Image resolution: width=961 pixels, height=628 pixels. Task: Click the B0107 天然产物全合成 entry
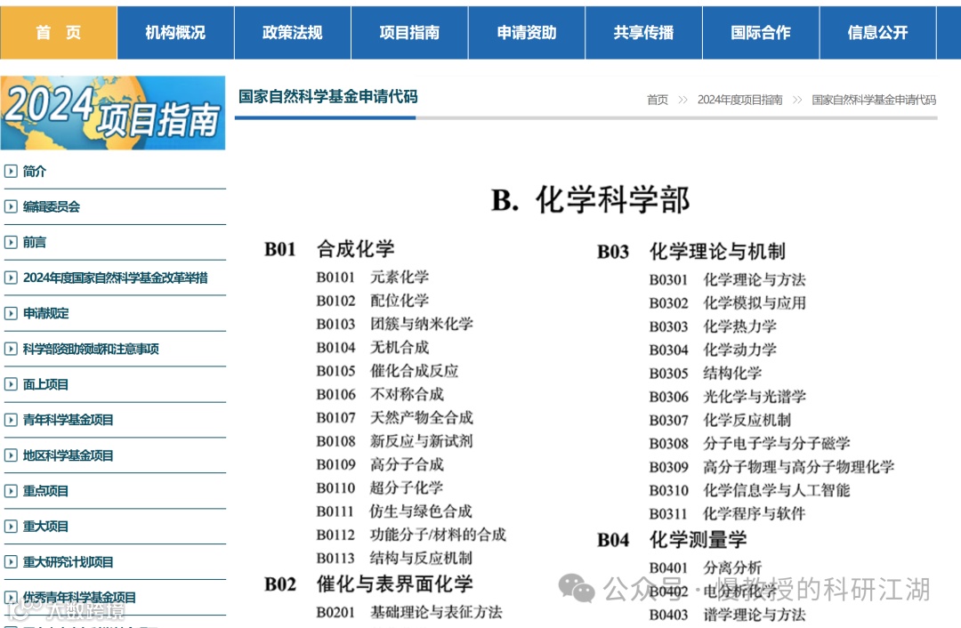[395, 417]
